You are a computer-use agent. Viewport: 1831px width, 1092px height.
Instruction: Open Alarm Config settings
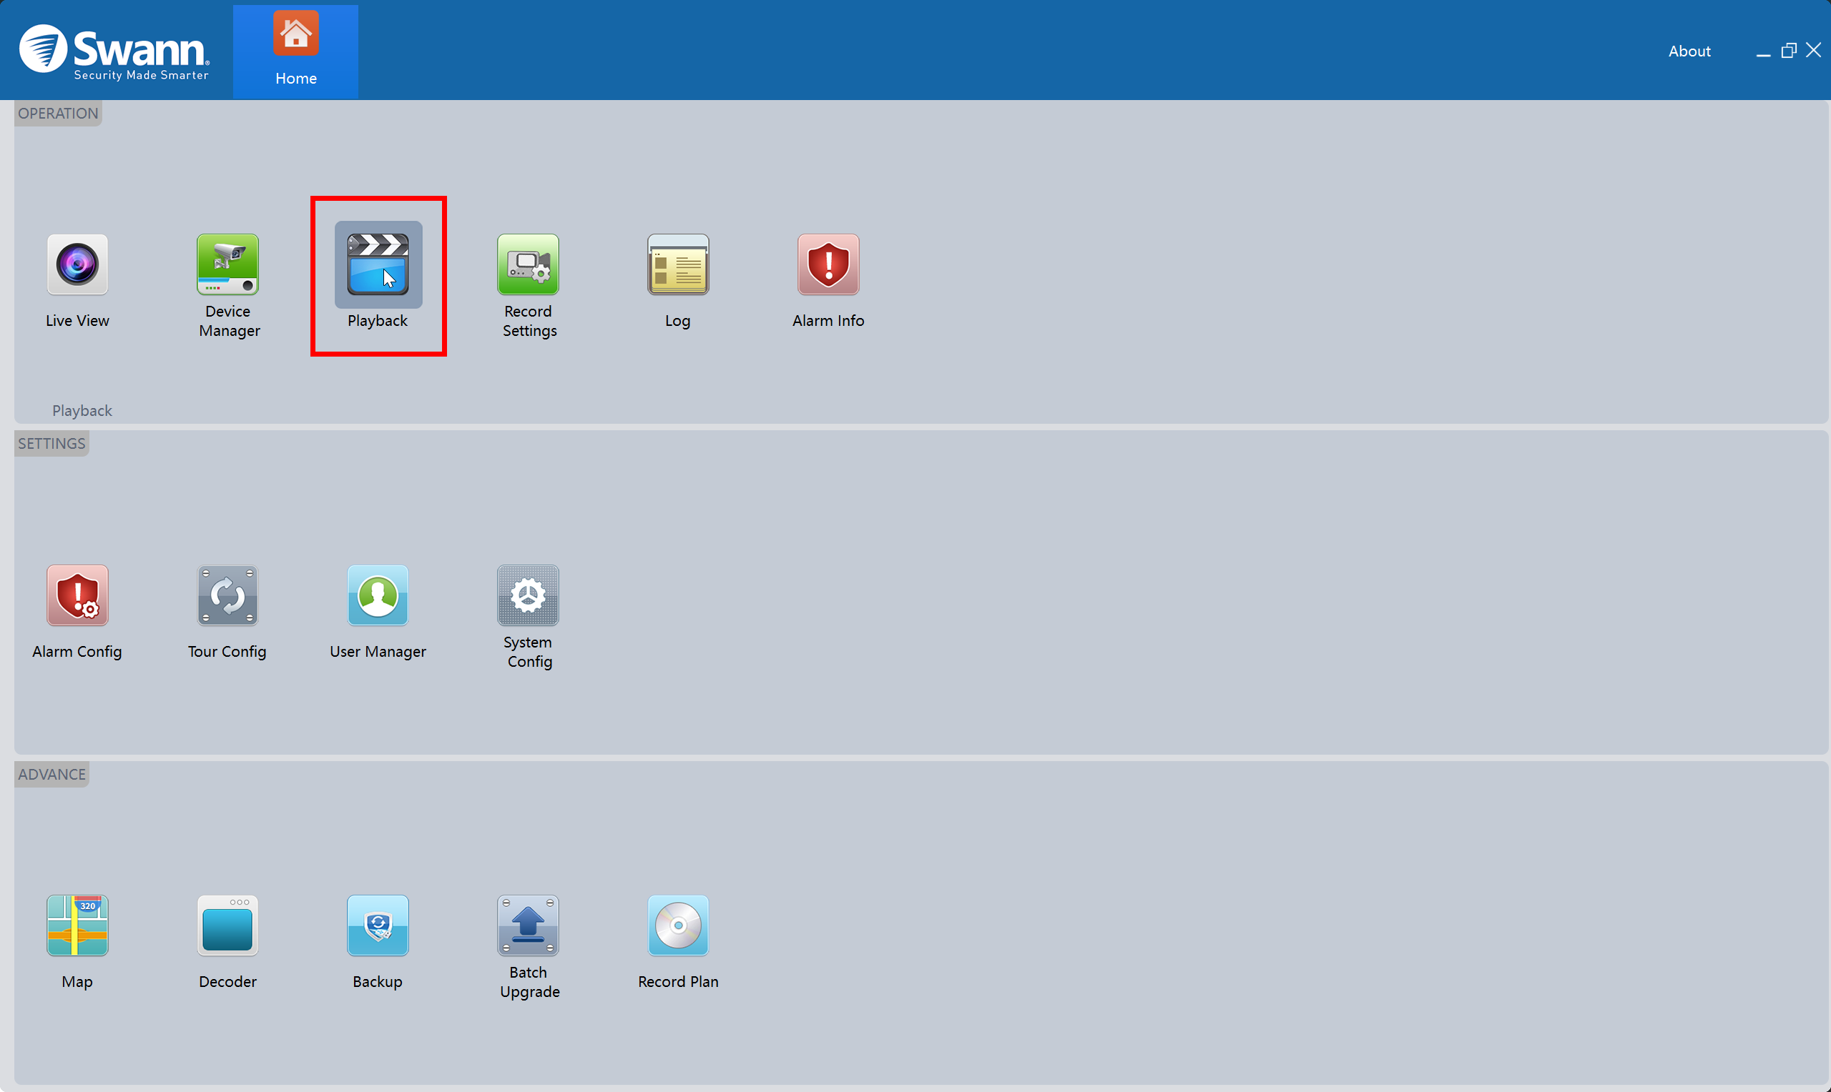pos(77,595)
